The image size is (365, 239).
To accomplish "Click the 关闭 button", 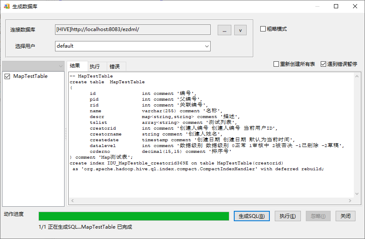I will click(346, 216).
